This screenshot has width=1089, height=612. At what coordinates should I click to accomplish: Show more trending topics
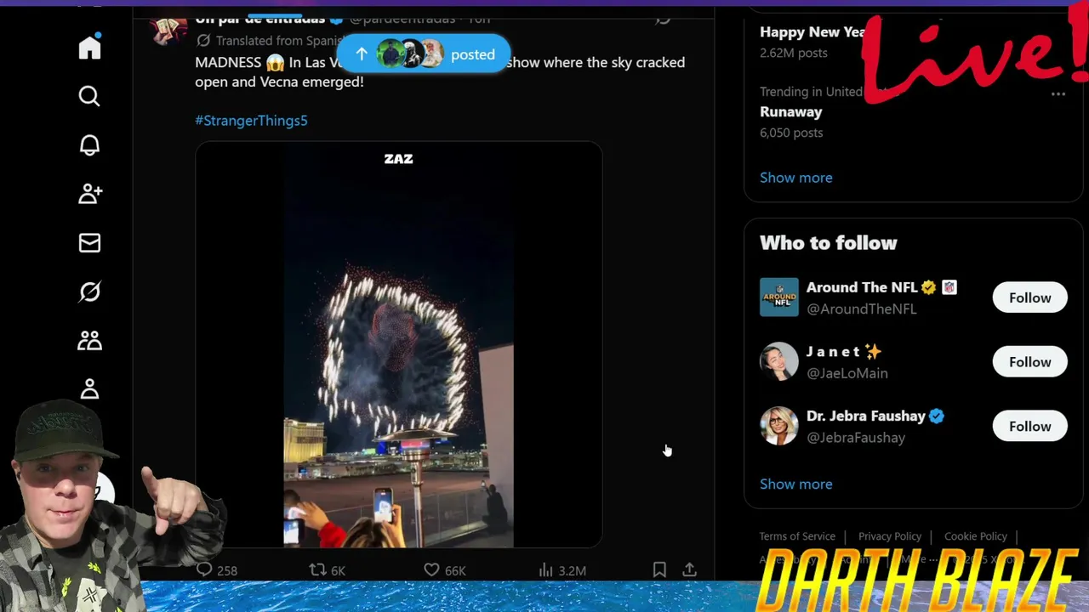pos(796,178)
